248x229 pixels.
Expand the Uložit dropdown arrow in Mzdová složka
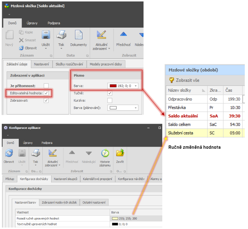46,49
